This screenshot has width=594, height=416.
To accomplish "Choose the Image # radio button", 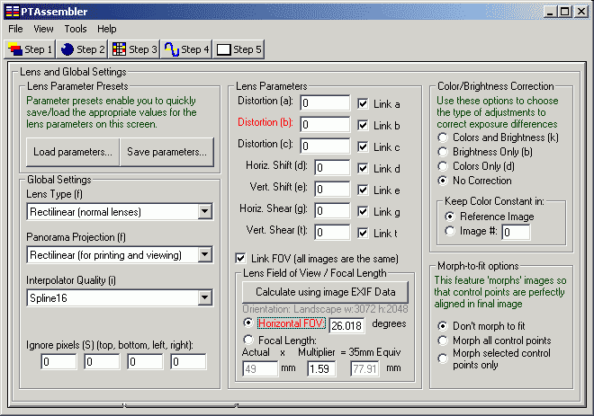I will [x=450, y=231].
